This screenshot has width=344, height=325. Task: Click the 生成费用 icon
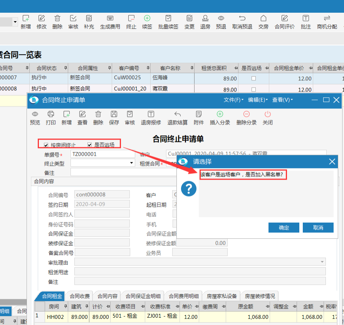click(110, 18)
